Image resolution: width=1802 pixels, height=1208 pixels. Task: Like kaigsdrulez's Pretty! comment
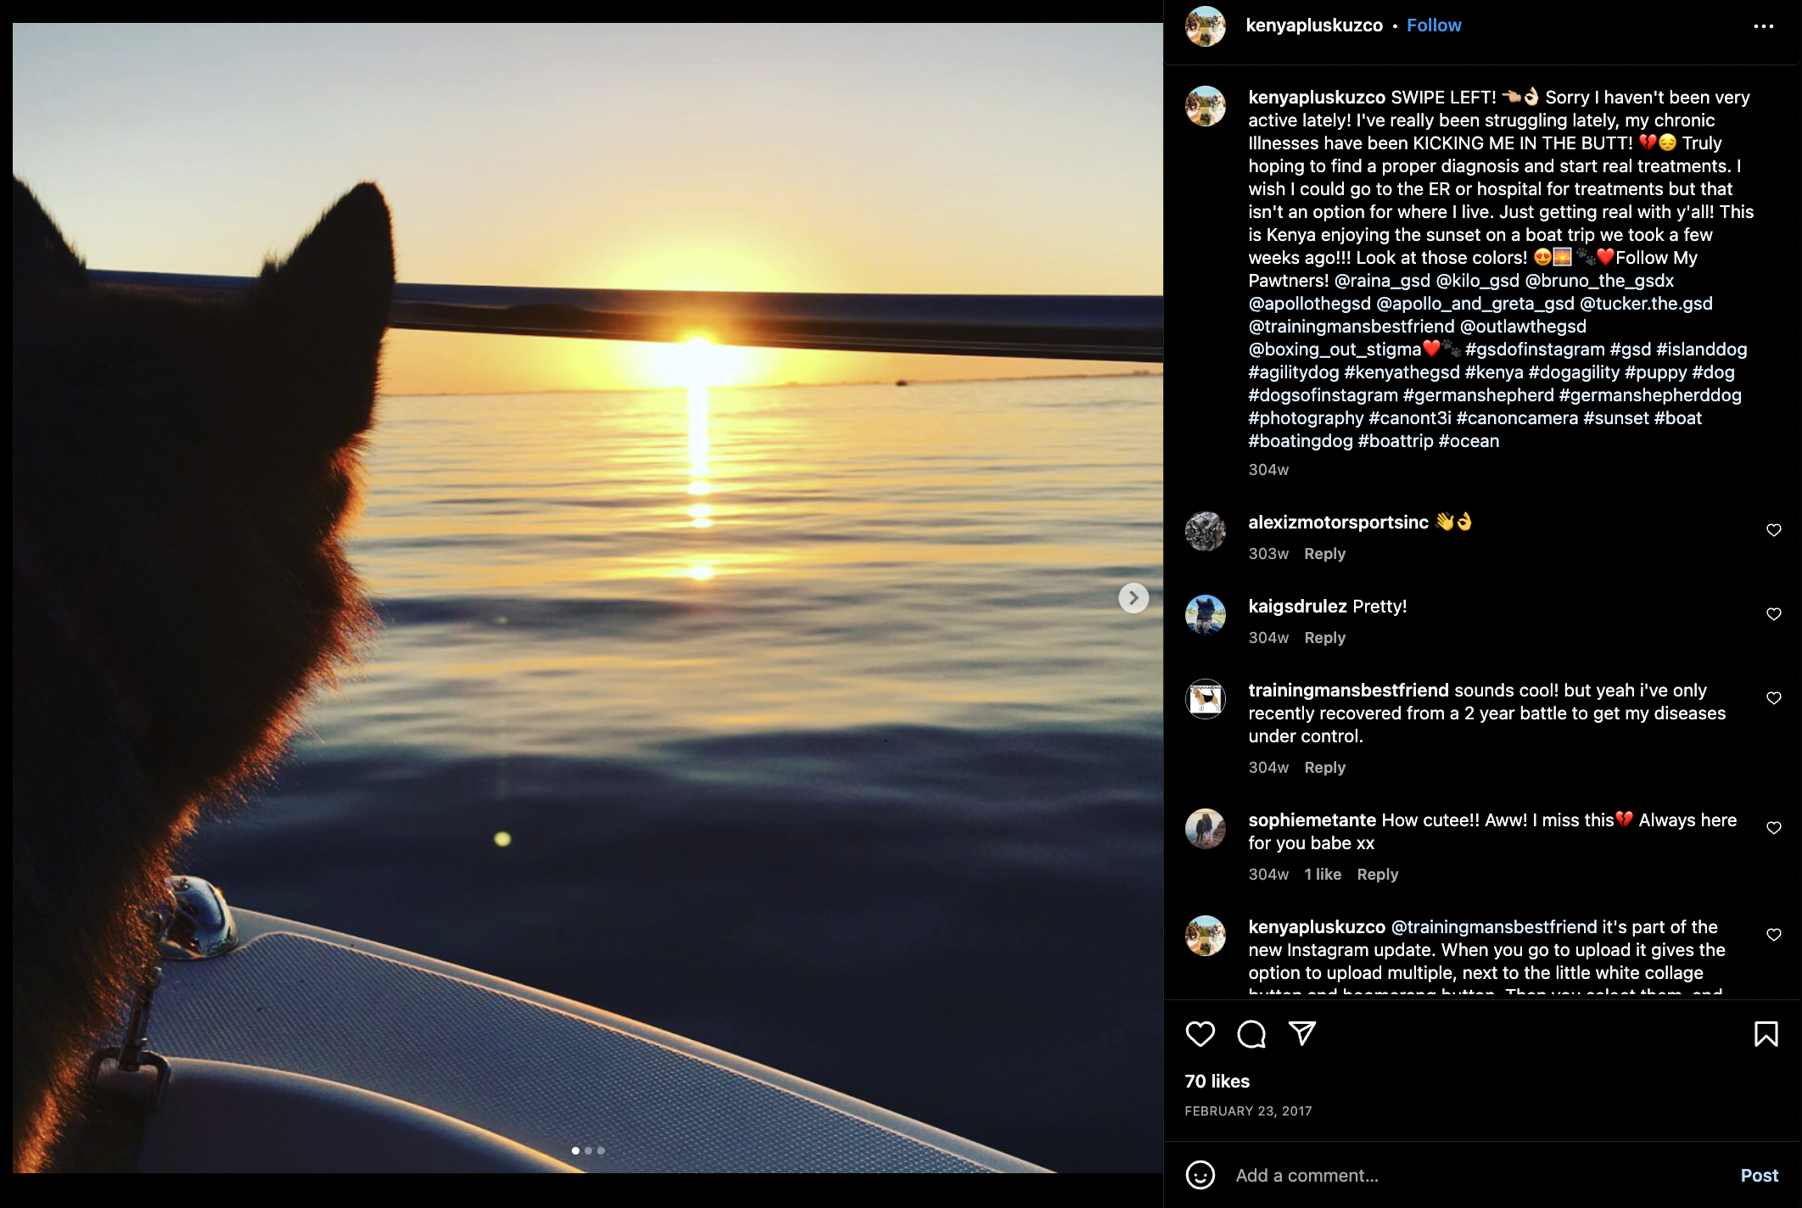point(1773,614)
